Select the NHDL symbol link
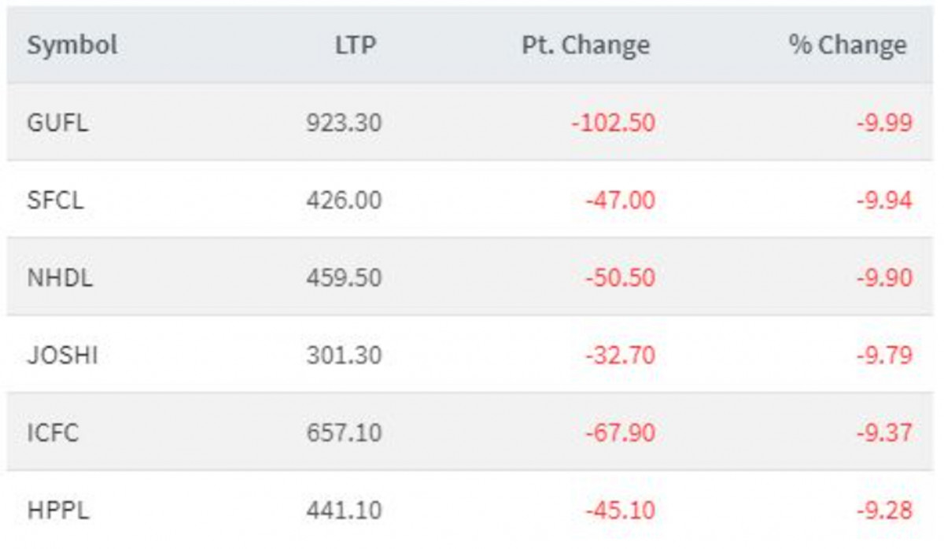This screenshot has width=944, height=549. point(59,278)
